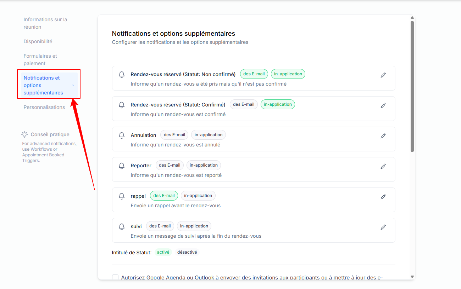The height and width of the screenshot is (289, 461).
Task: Toggle in-application badge on Annulation row
Action: click(x=209, y=135)
